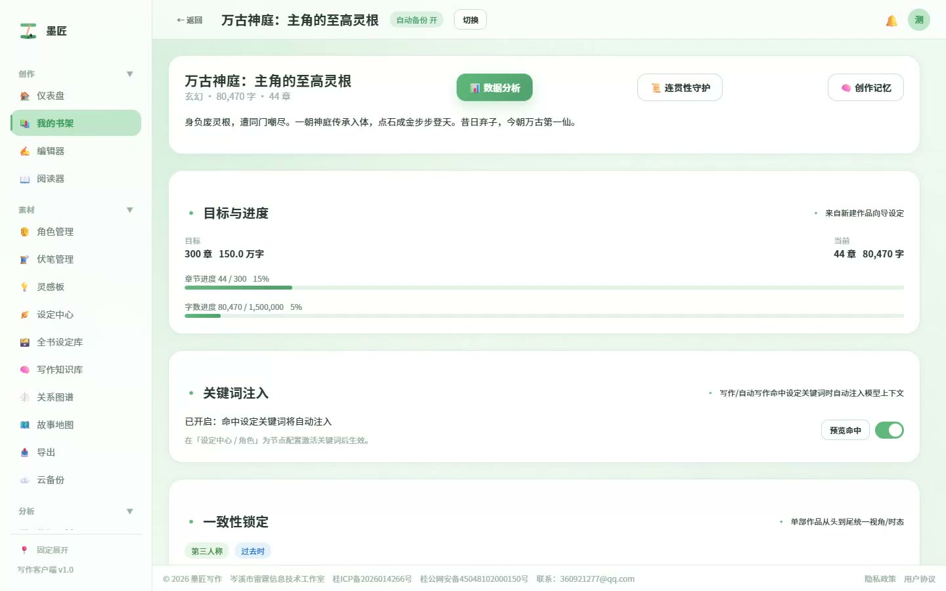The width and height of the screenshot is (946, 591).
Task: Open 角色管理 character management icon
Action: [x=24, y=232]
